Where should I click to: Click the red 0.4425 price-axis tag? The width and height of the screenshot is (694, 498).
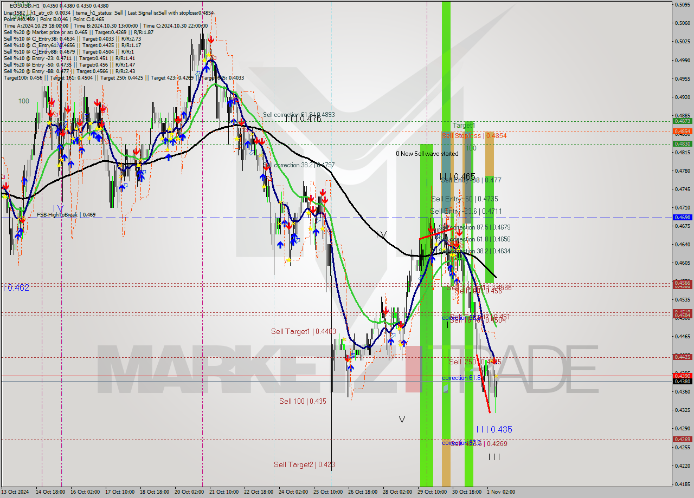point(682,357)
